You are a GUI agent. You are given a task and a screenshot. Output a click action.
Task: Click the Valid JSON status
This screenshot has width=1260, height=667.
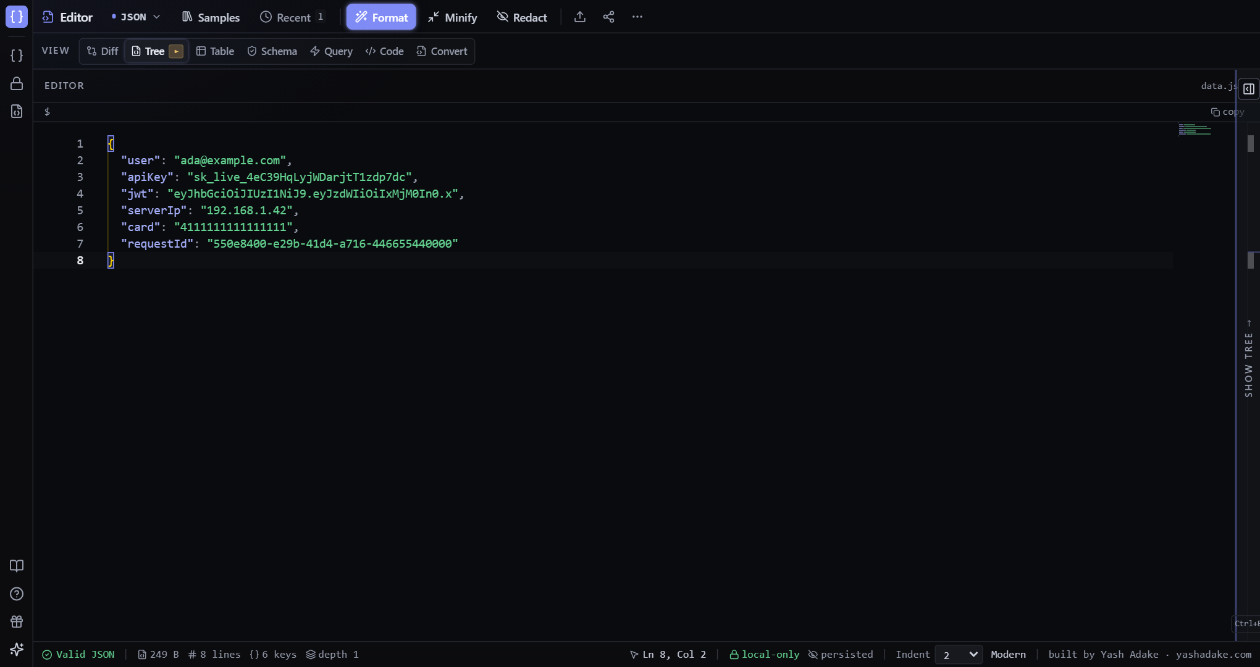[x=78, y=655]
